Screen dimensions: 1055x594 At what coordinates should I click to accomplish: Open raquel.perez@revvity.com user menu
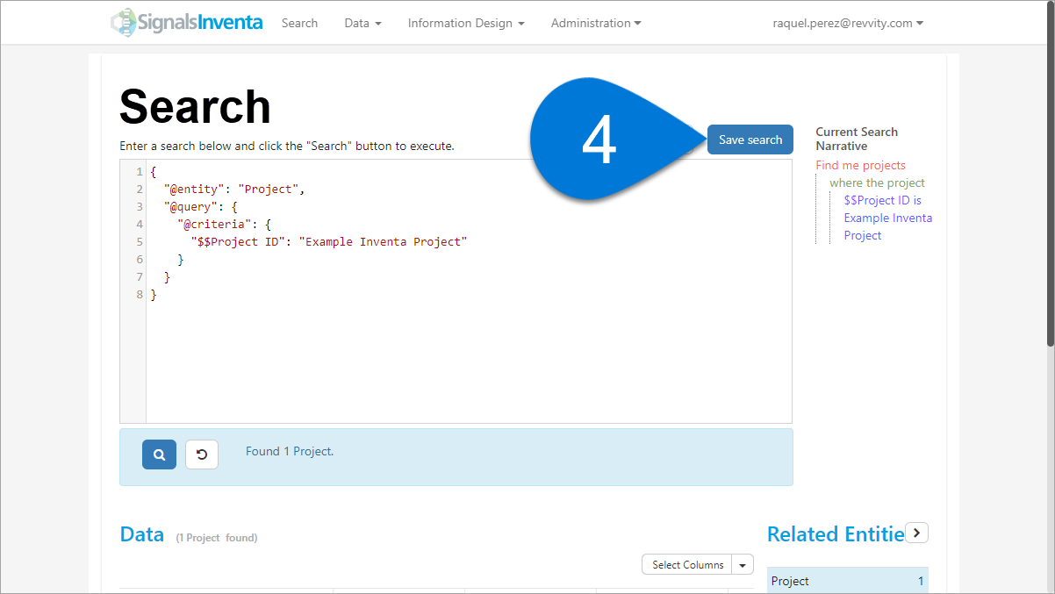[848, 23]
